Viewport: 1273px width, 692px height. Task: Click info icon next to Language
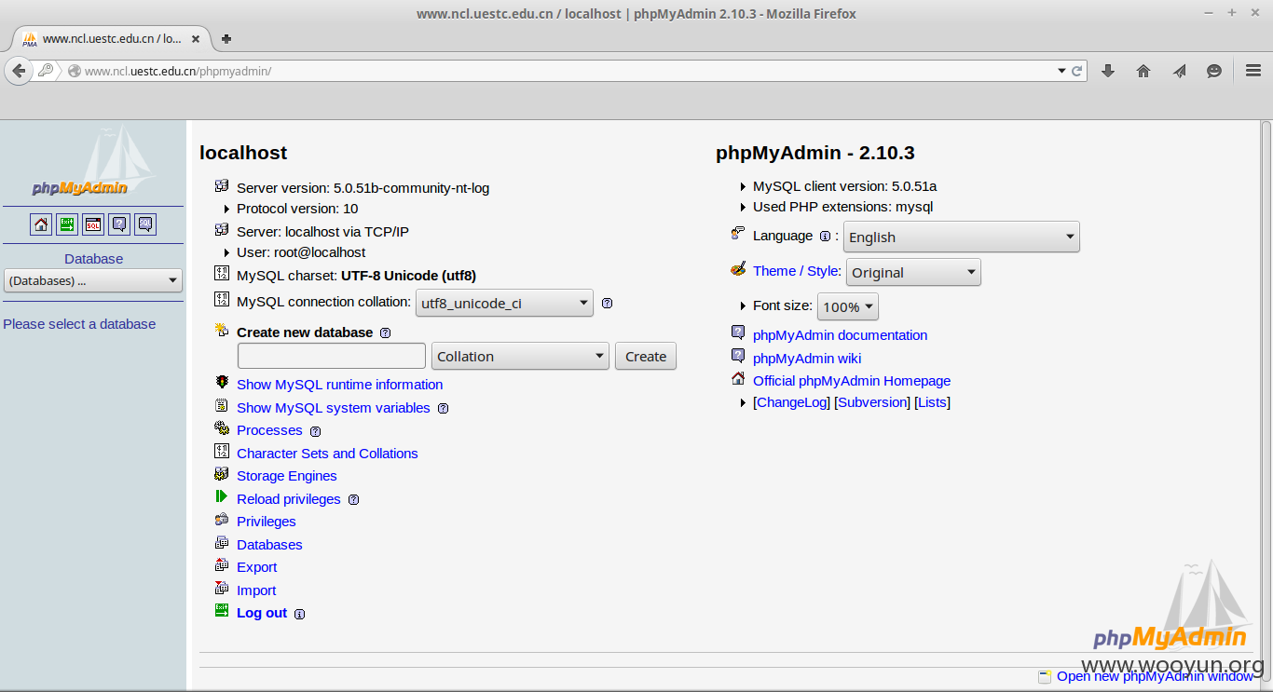tap(825, 237)
